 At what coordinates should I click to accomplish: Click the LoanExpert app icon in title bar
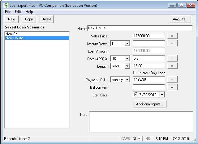pos(6,5)
